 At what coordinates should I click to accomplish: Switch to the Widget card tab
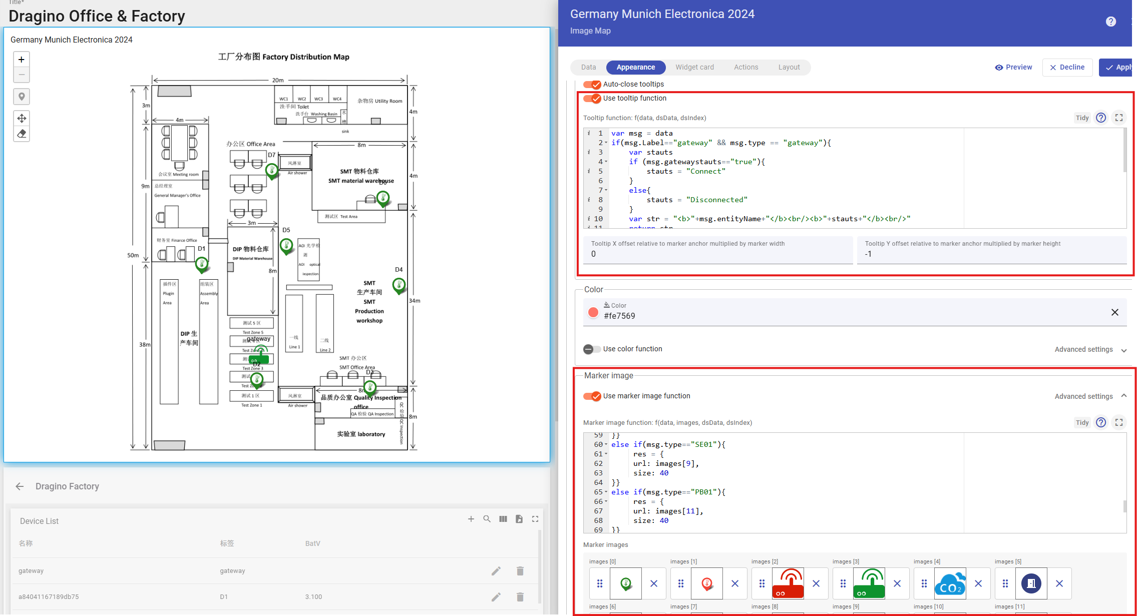[x=694, y=67]
